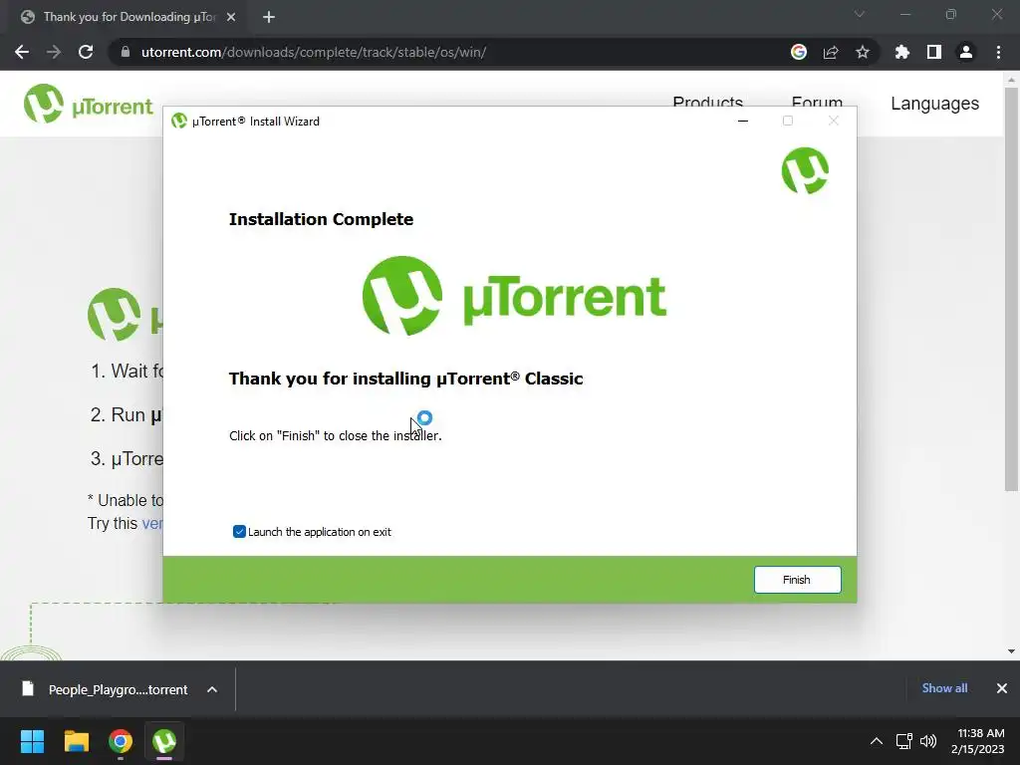The height and width of the screenshot is (765, 1020).
Task: Open the Products menu on website
Action: click(x=708, y=103)
